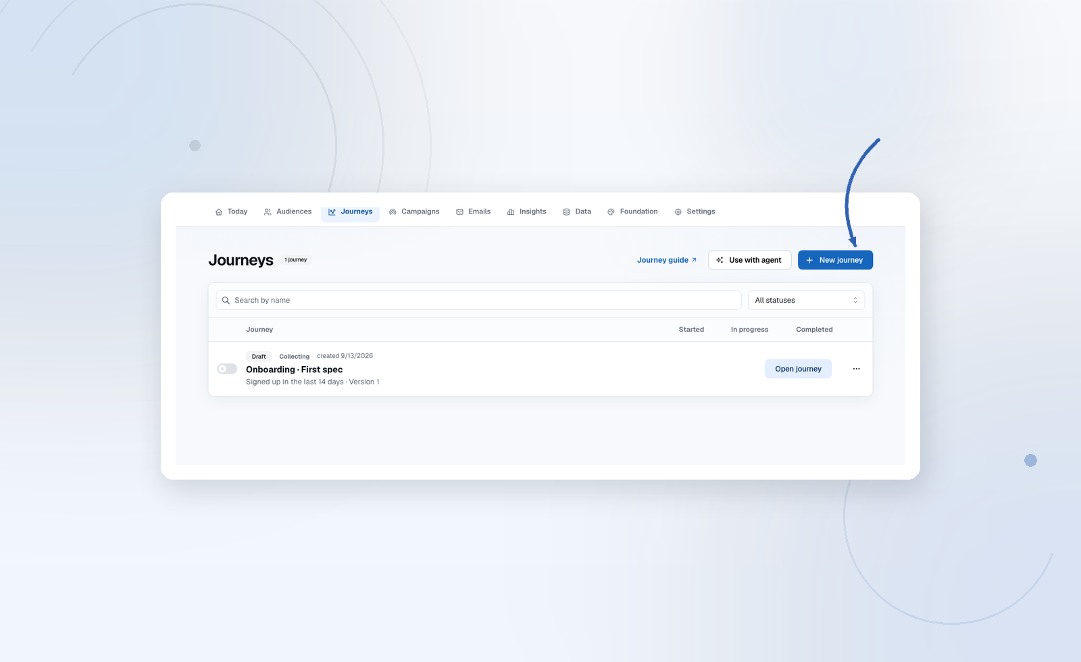Click the plus icon in New journey
Image resolution: width=1081 pixels, height=662 pixels.
click(x=809, y=260)
